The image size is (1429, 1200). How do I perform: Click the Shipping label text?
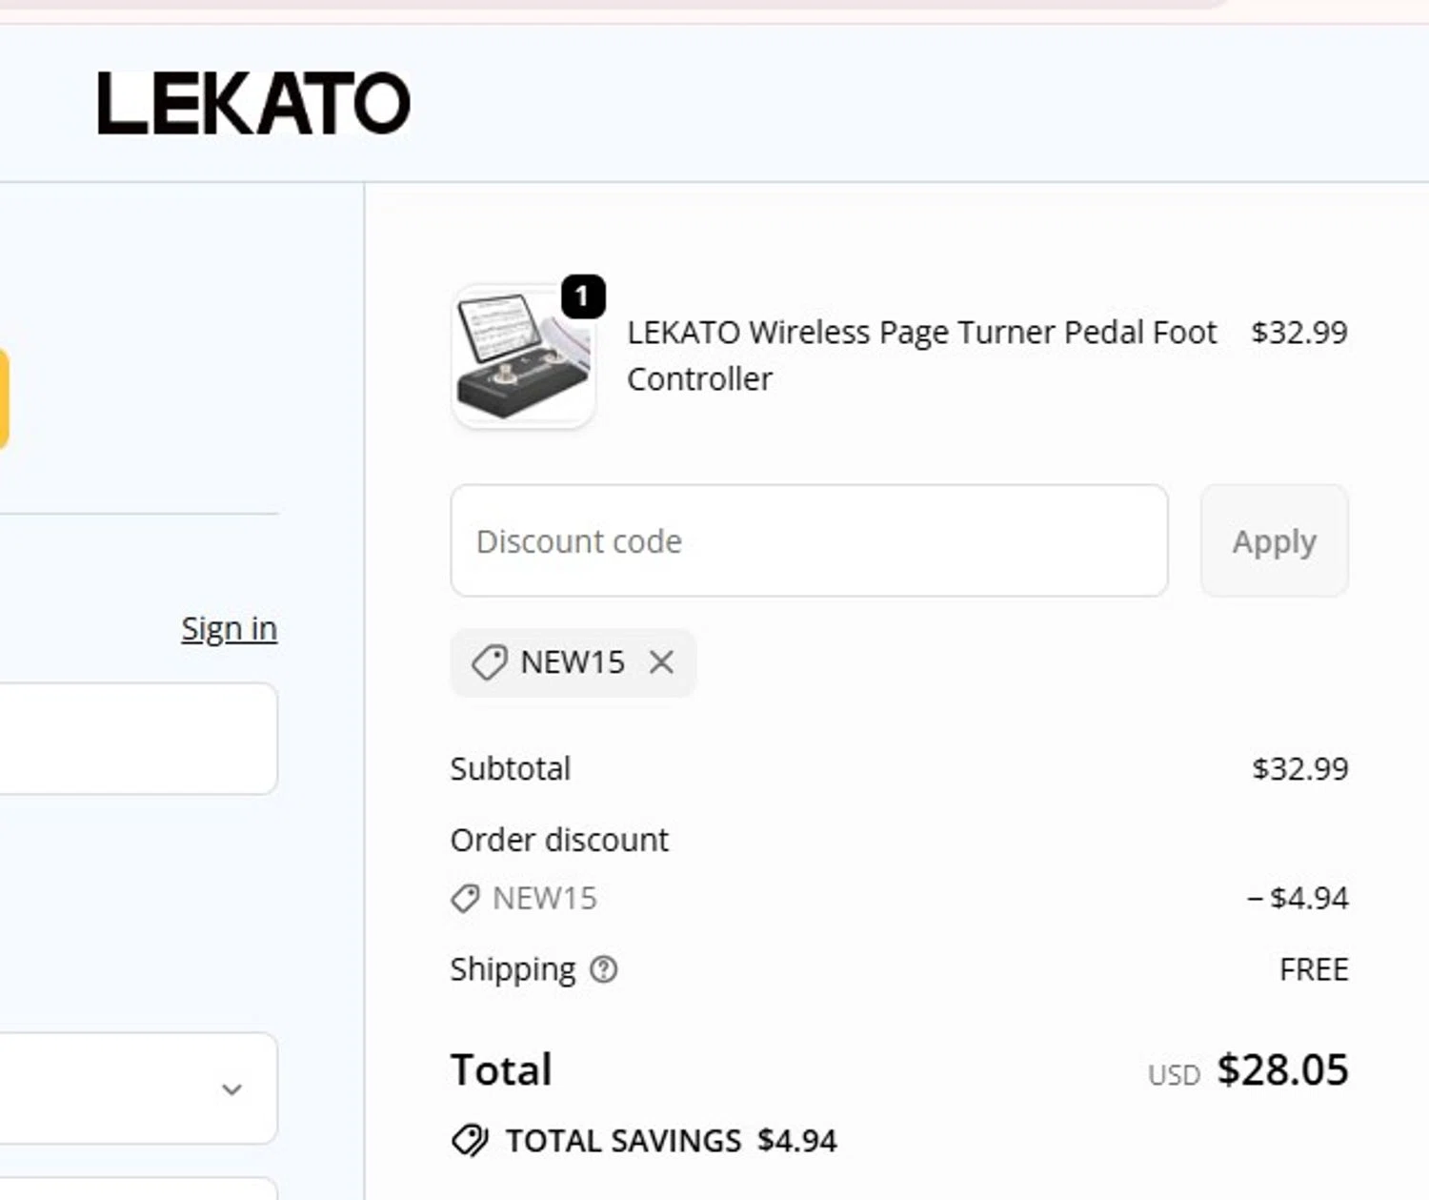513,969
